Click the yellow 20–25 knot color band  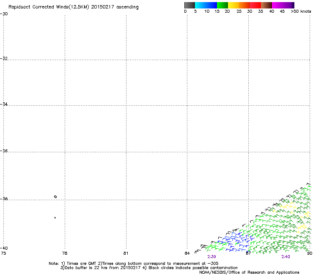coord(233,5)
